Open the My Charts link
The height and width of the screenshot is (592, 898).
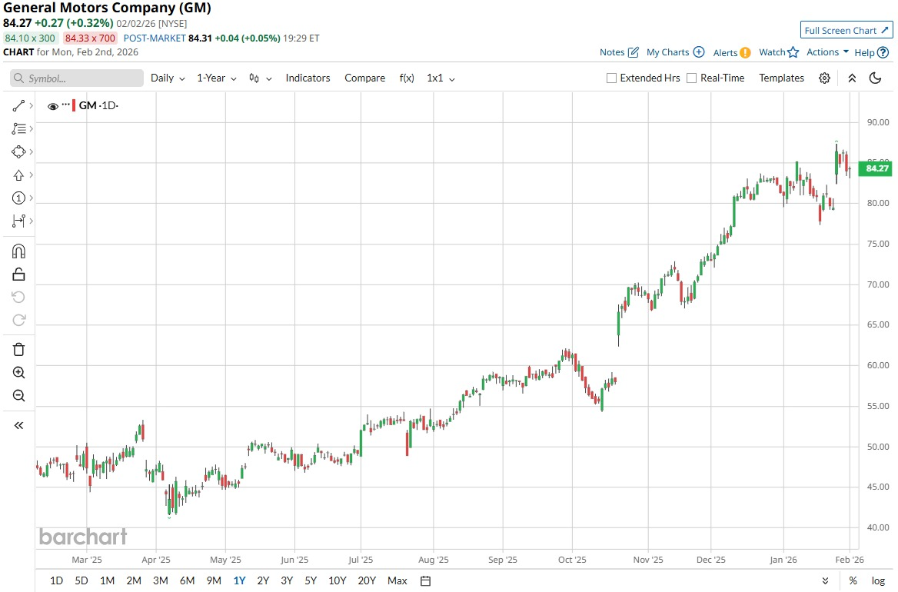[674, 52]
